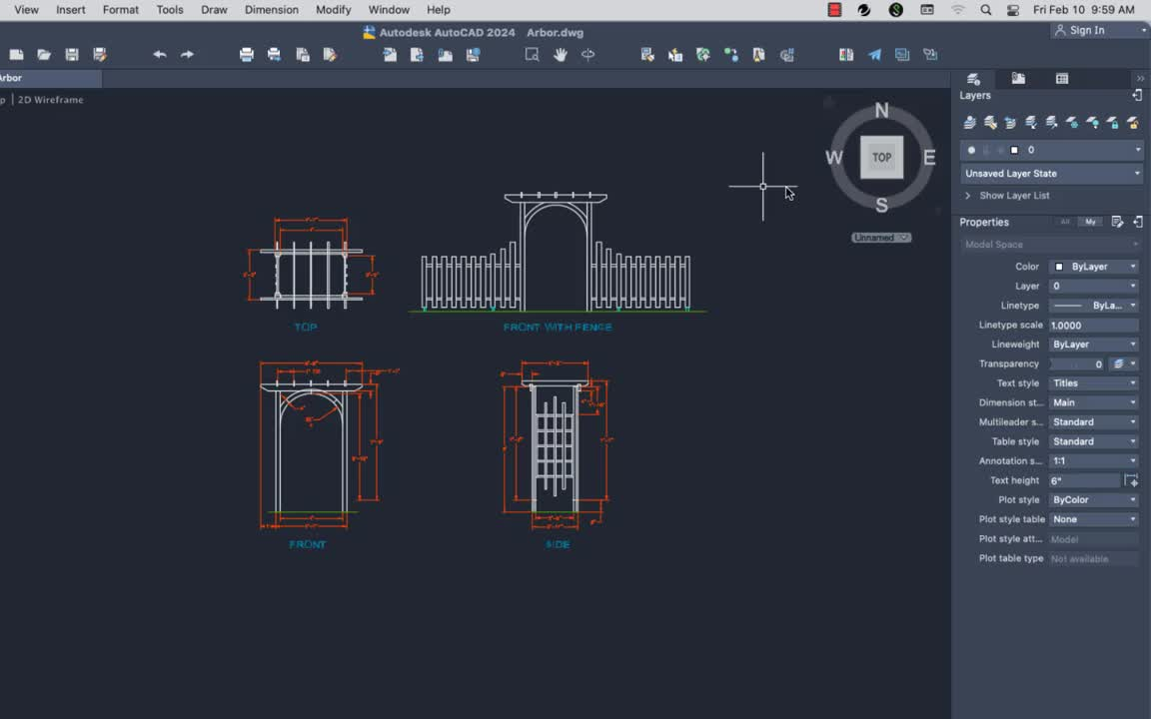The width and height of the screenshot is (1151, 719).
Task: Click the Layers panel pop-out icon
Action: [x=1137, y=96]
